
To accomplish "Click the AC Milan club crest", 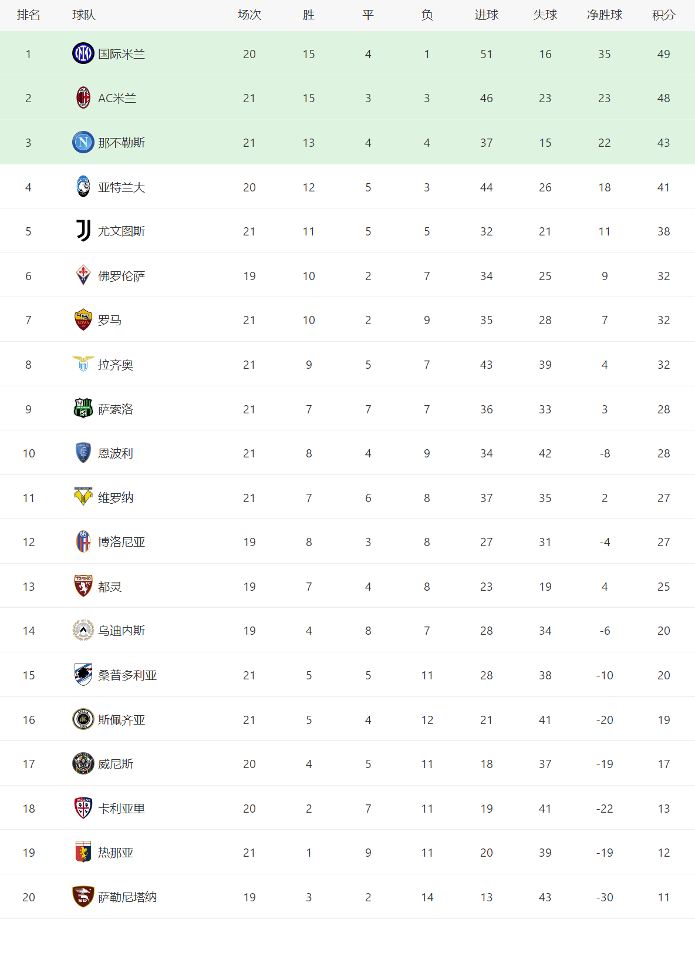I will [83, 98].
